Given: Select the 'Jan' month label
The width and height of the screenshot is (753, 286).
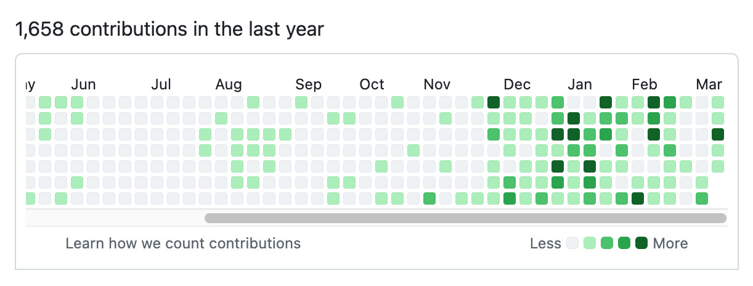Looking at the screenshot, I should pyautogui.click(x=580, y=84).
